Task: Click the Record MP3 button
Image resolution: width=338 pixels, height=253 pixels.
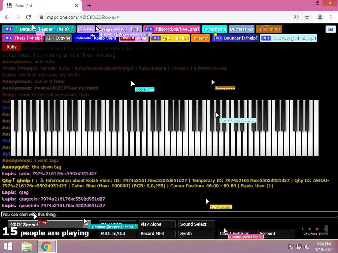Action: pyautogui.click(x=157, y=234)
